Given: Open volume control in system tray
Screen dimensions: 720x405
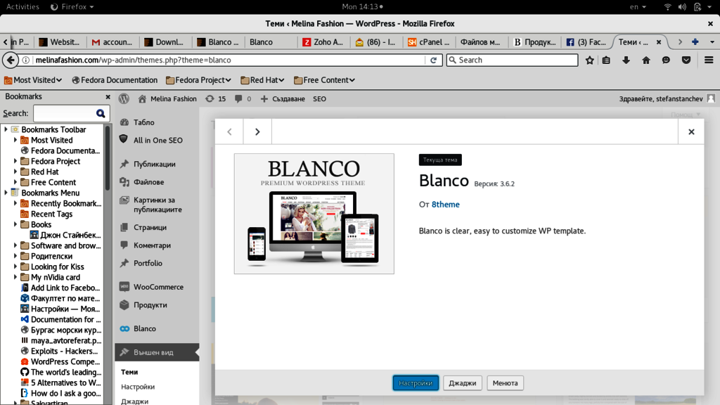Looking at the screenshot, I should click(x=682, y=7).
